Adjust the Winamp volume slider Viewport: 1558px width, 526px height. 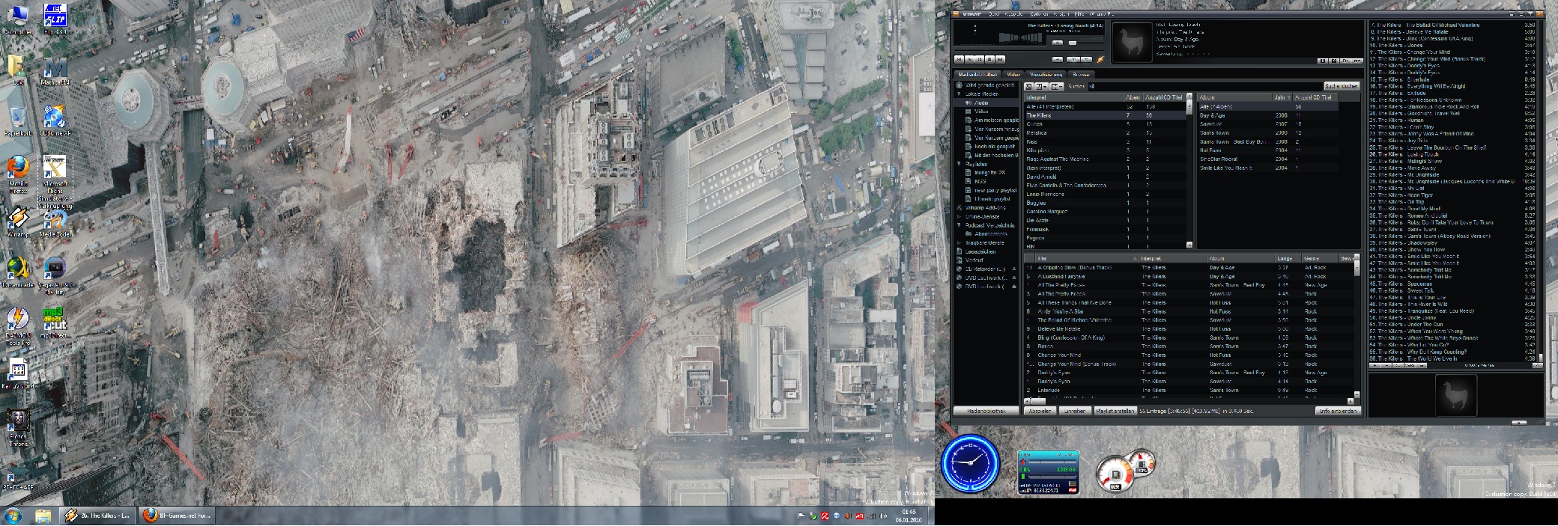coord(1085,43)
